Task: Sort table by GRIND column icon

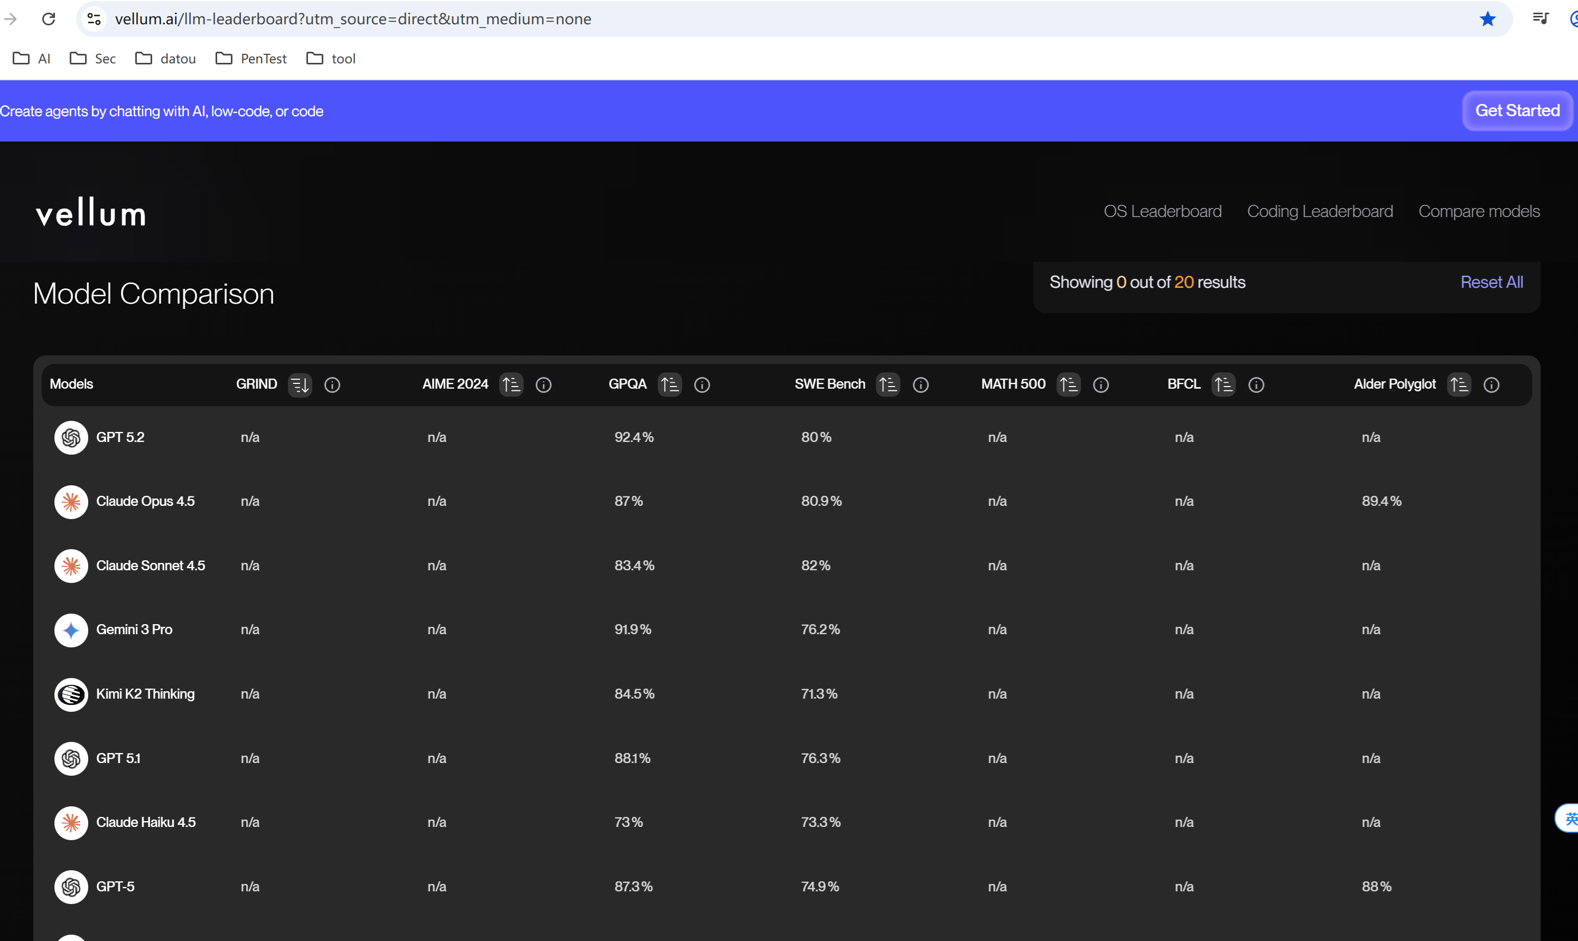Action: [x=300, y=384]
